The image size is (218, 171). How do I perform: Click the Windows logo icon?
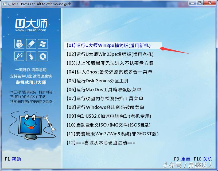[x=43, y=44]
